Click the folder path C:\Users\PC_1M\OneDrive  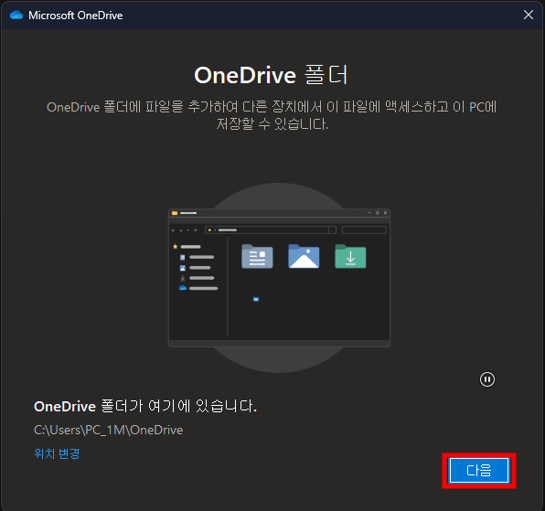click(109, 430)
